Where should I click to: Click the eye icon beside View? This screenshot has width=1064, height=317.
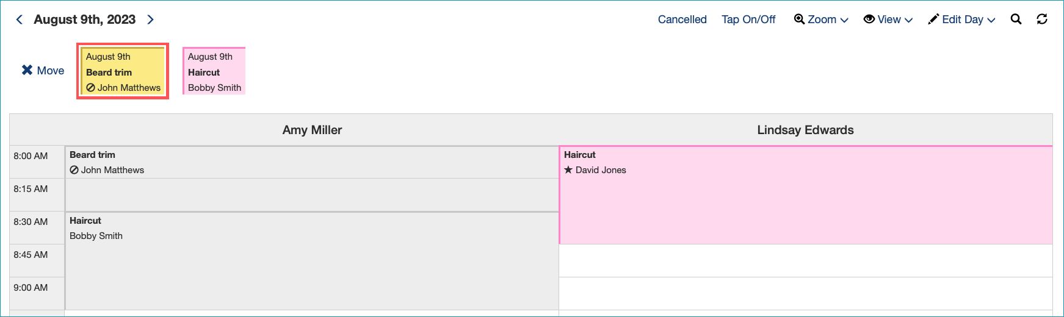[869, 19]
